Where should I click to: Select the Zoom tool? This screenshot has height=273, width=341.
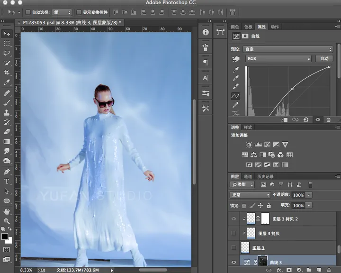coord(7,221)
